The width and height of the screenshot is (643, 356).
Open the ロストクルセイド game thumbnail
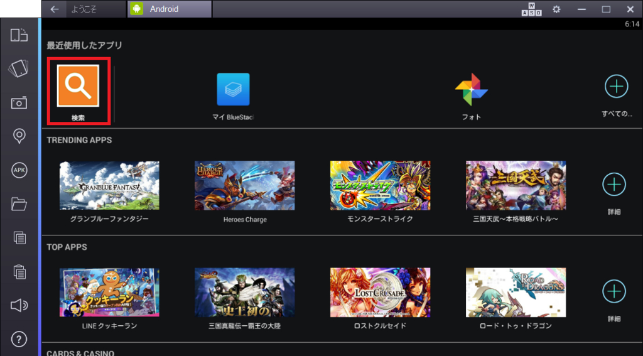coord(380,293)
